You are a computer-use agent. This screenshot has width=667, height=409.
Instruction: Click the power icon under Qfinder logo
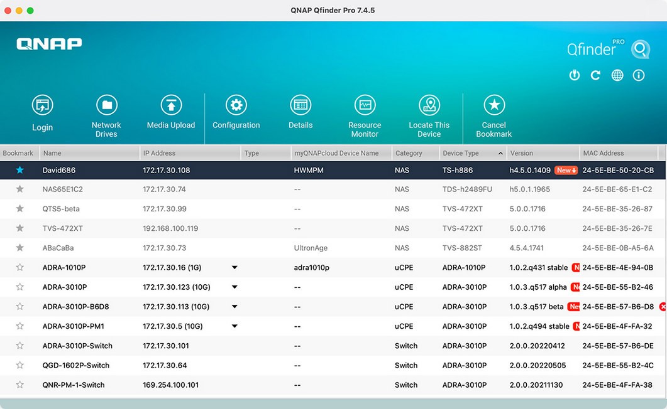574,75
